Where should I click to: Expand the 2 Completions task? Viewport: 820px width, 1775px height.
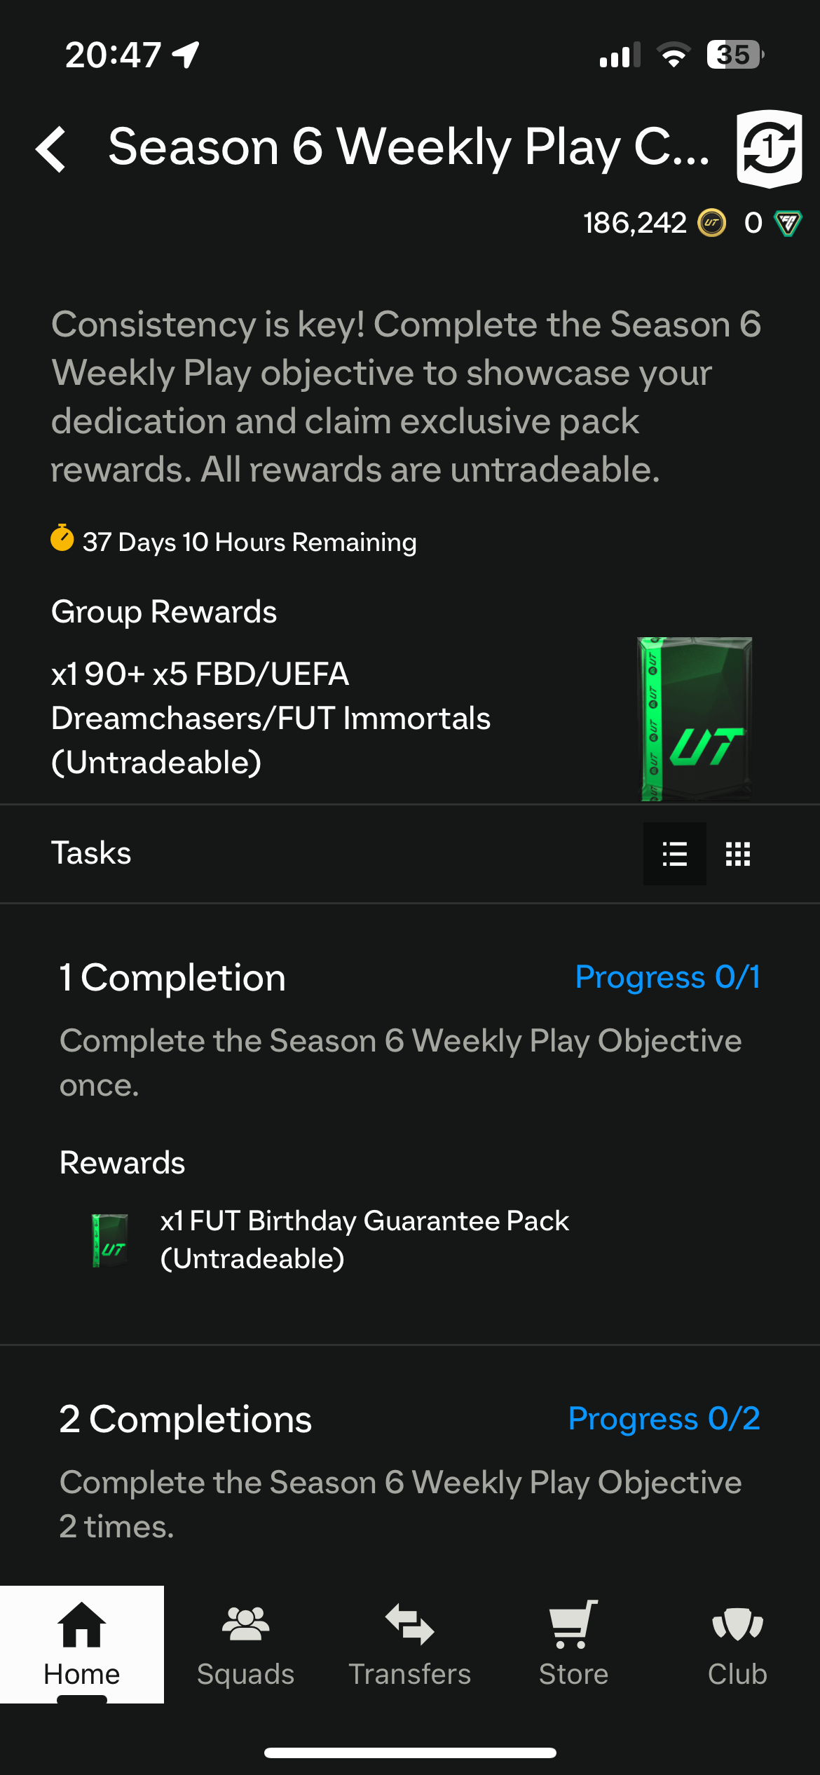click(185, 1420)
